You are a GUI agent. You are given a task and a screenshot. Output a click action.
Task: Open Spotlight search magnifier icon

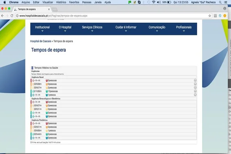(220, 2)
